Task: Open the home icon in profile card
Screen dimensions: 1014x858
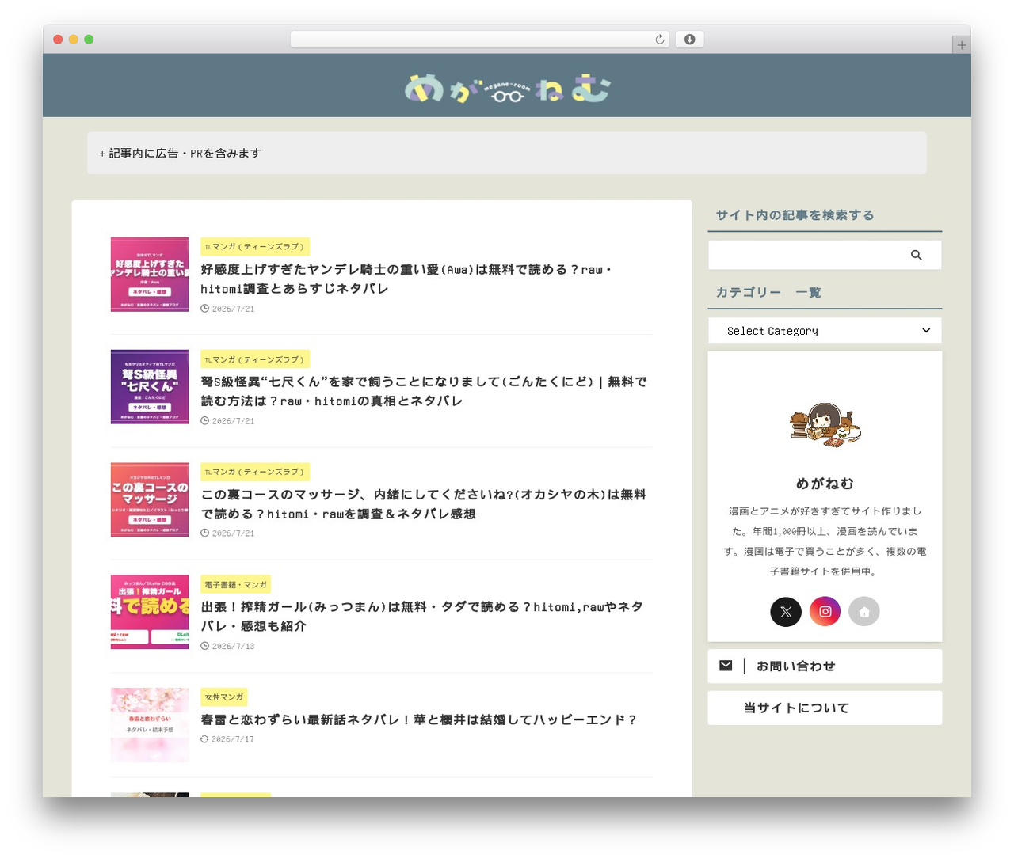Action: 864,611
